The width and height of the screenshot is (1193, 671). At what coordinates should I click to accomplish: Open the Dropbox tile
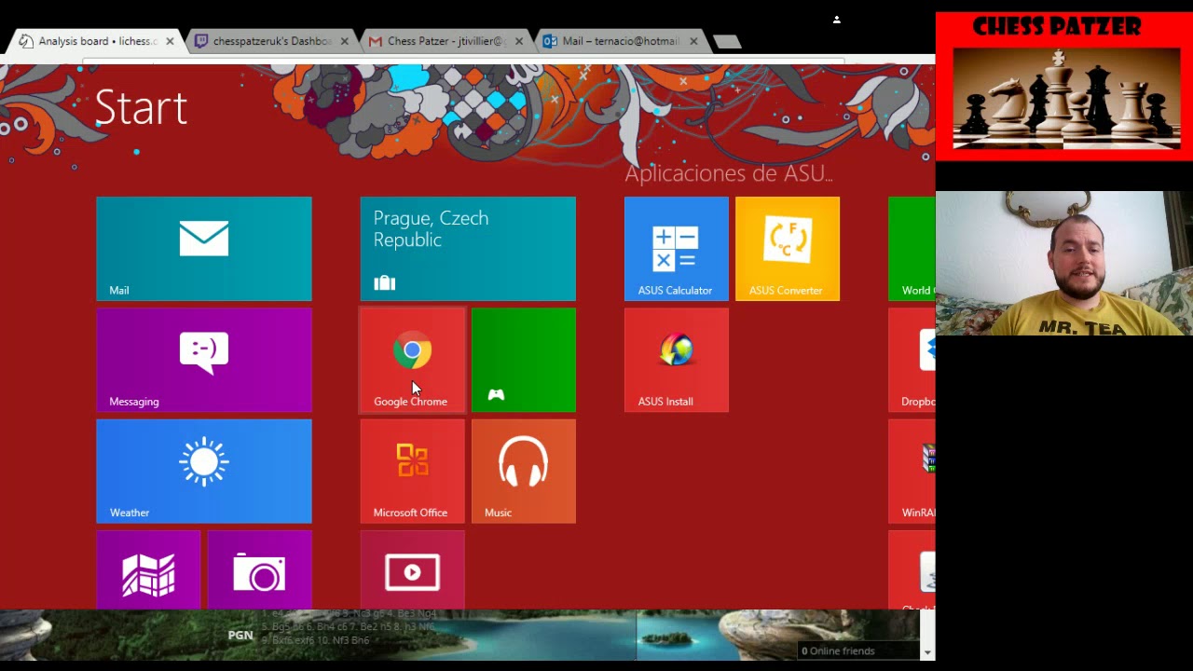pyautogui.click(x=912, y=360)
